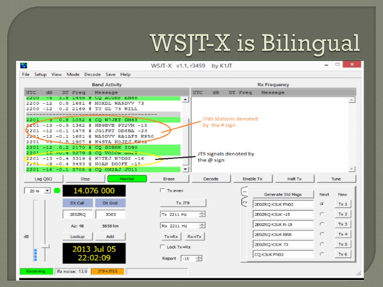This screenshot has width=383, height=287.
Task: Click the Band Activity scroll up arrow
Action: tap(186, 99)
